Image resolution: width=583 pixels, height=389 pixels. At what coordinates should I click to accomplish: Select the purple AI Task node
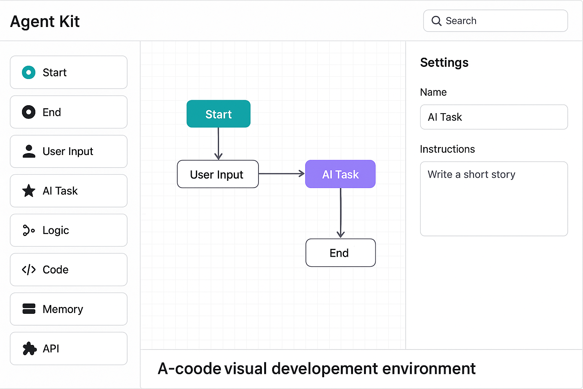click(x=340, y=174)
